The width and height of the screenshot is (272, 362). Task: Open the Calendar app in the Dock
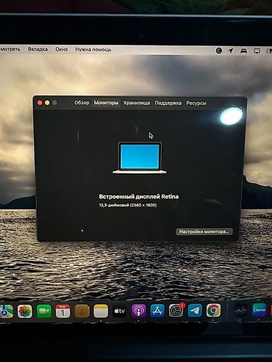pos(62,311)
